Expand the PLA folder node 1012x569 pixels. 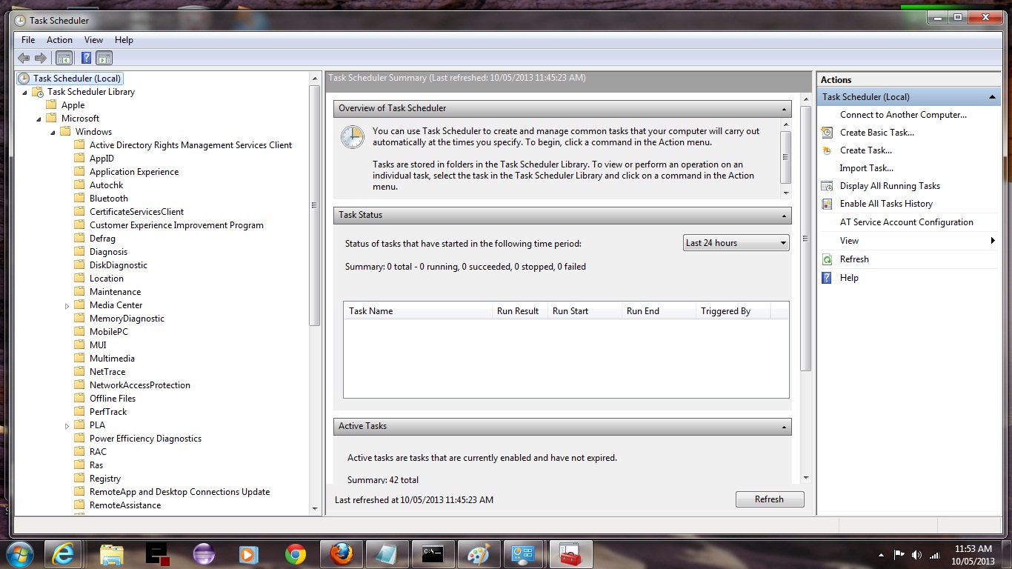67,425
